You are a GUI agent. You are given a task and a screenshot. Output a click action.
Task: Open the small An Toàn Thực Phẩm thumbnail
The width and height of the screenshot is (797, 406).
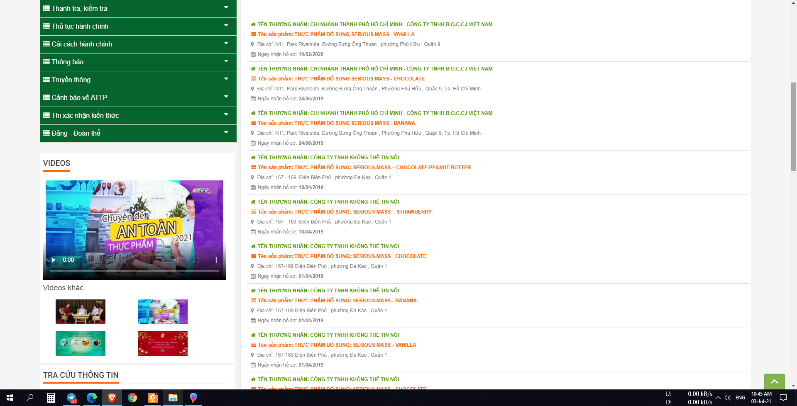163,312
